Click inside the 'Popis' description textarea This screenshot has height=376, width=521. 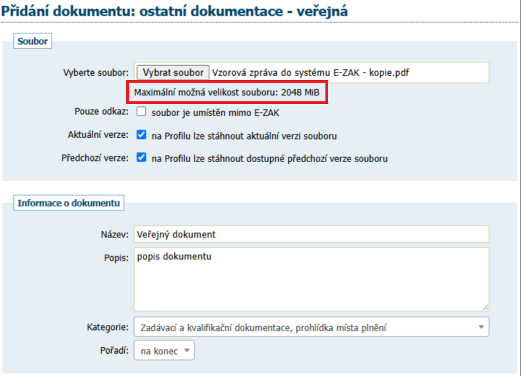[x=311, y=278]
